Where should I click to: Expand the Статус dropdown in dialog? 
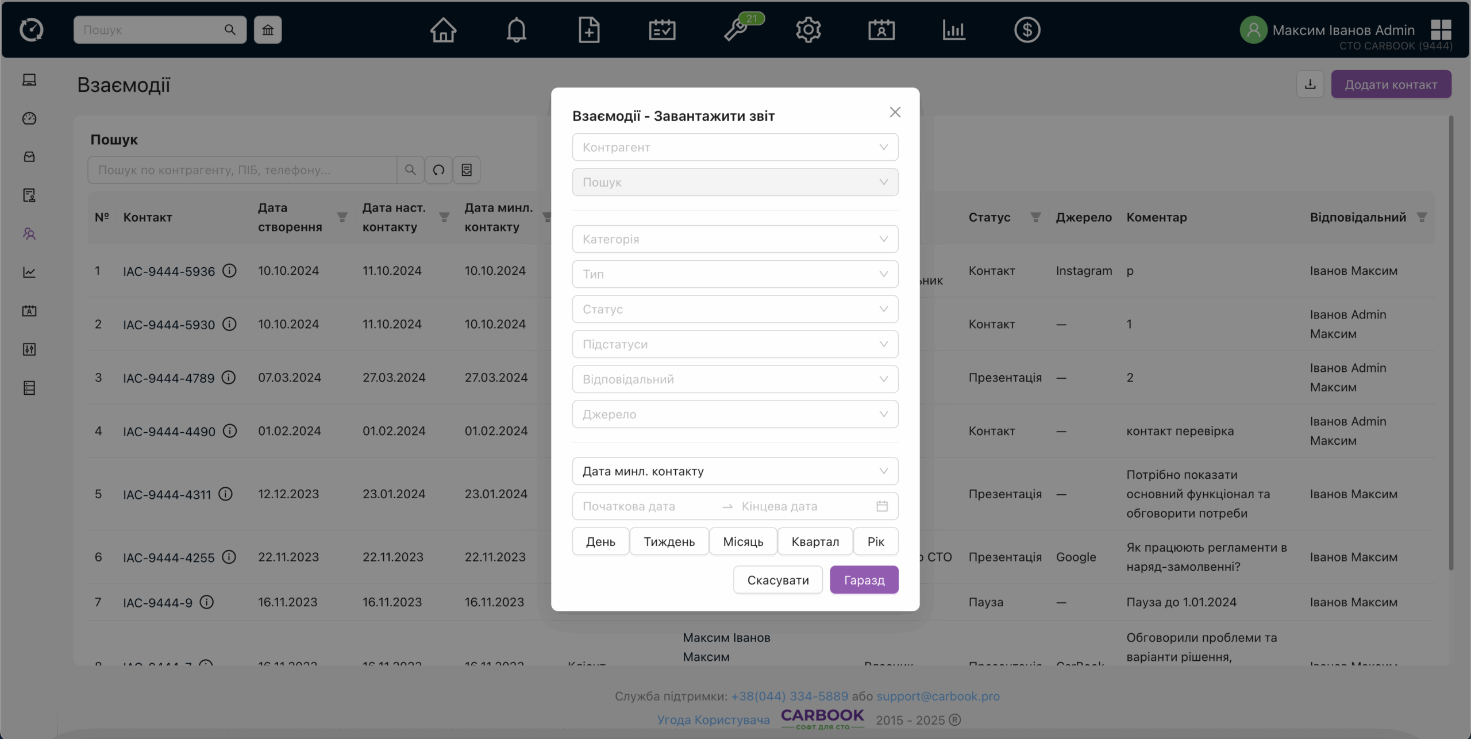click(734, 309)
